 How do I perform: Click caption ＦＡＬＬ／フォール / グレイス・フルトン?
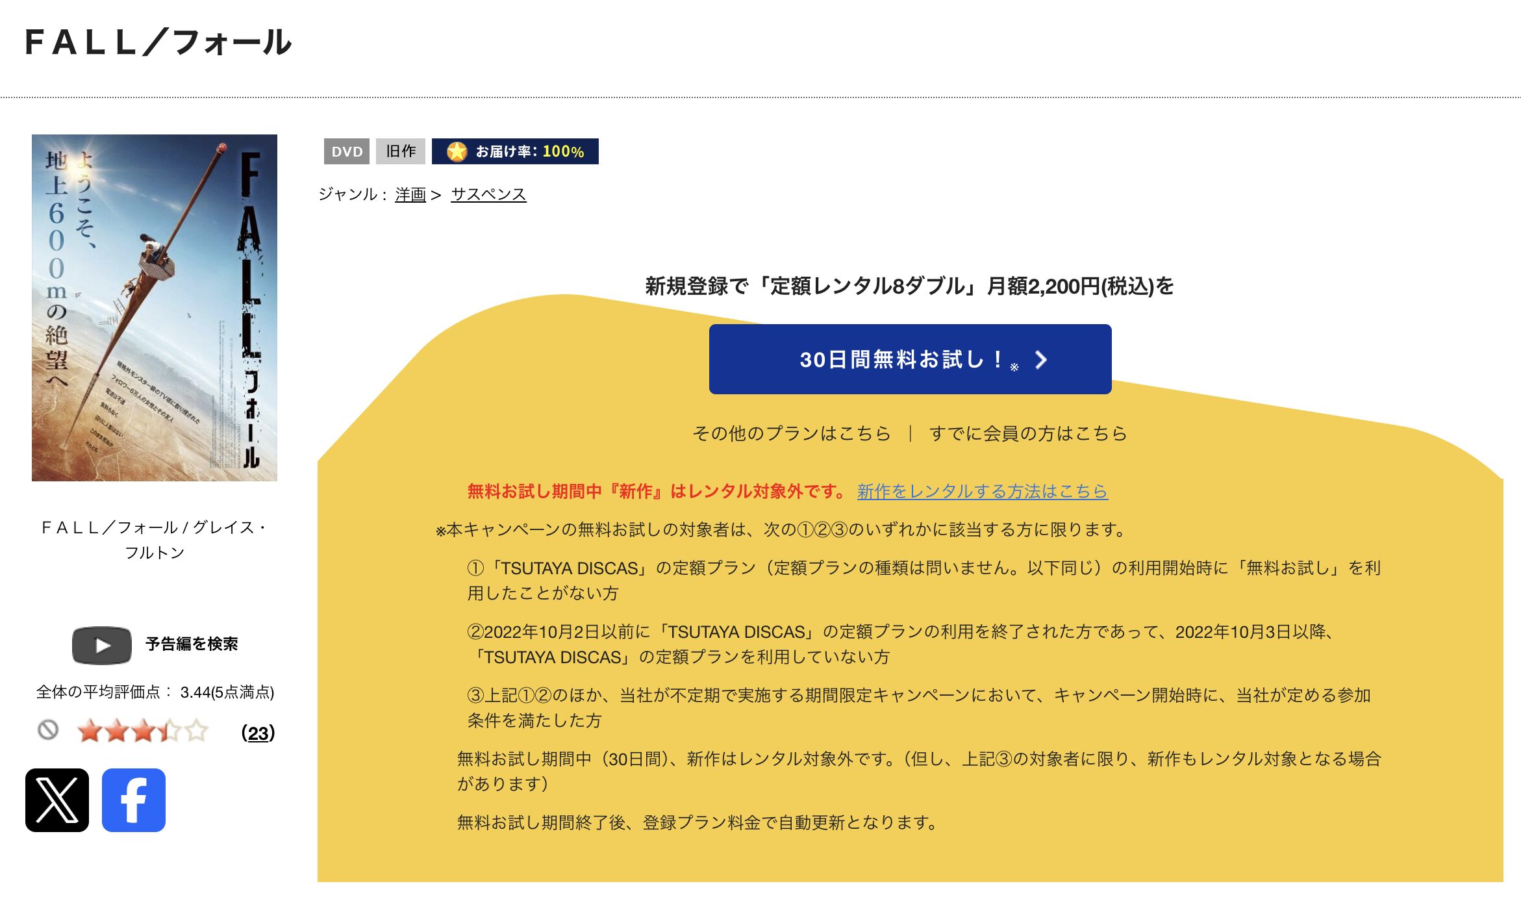[155, 540]
